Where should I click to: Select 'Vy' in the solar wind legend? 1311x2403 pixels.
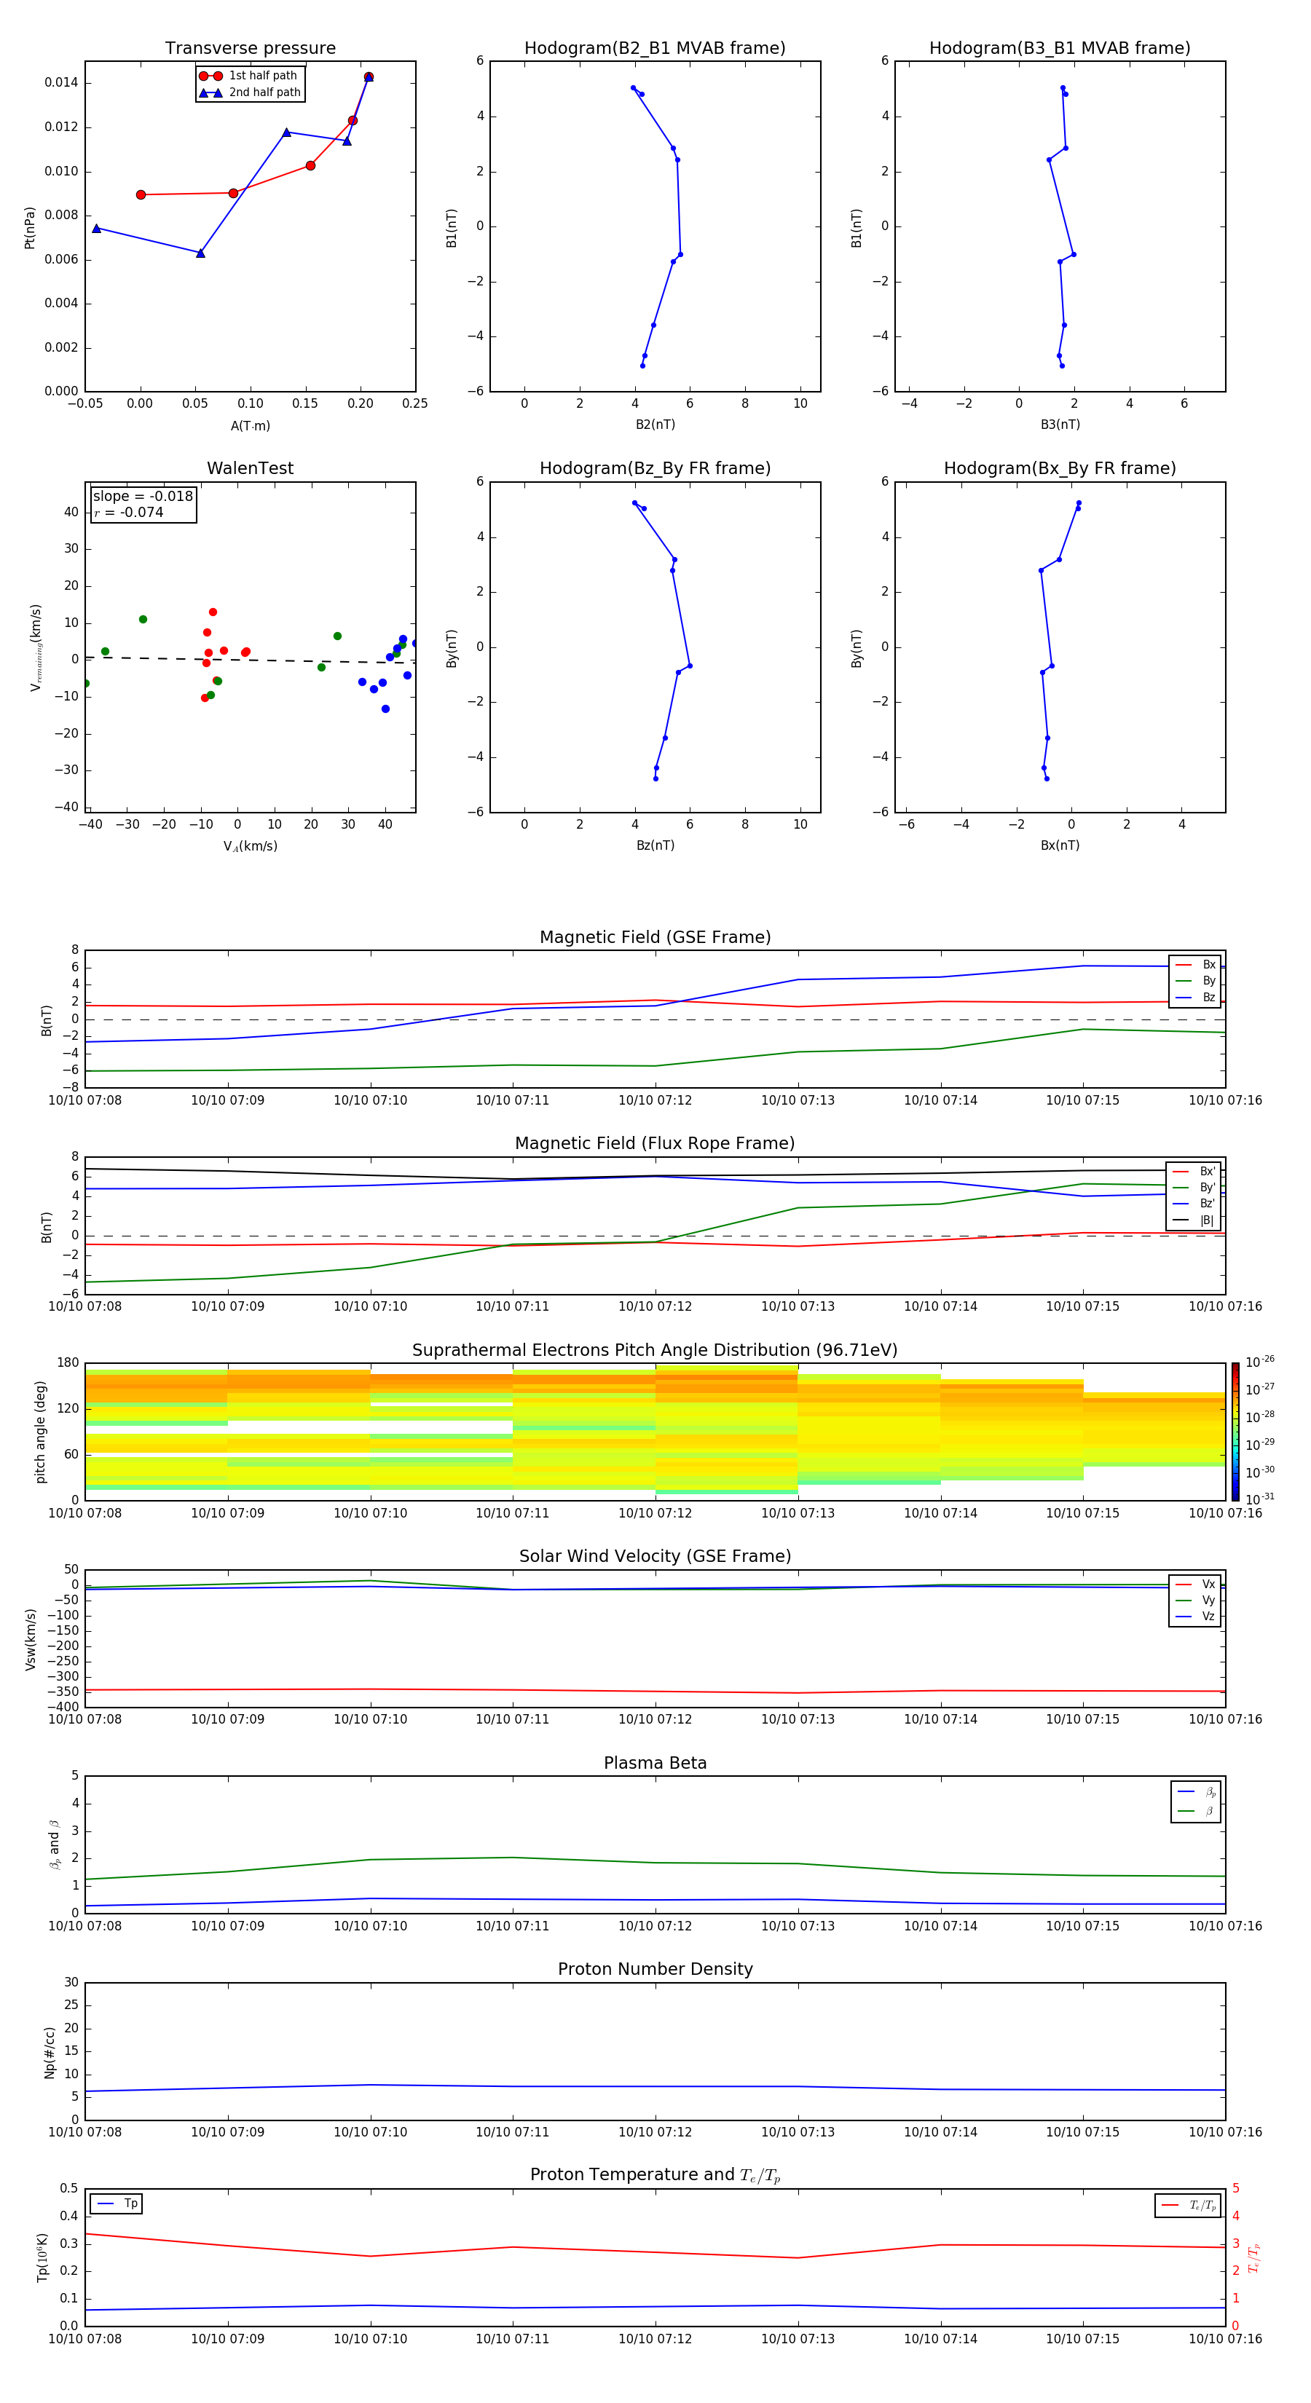point(1195,1600)
